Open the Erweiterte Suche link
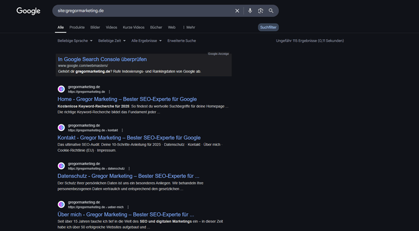Viewport: 419px width, 231px height. 182,41
